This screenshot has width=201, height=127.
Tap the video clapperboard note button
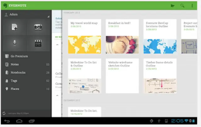pos(38,43)
